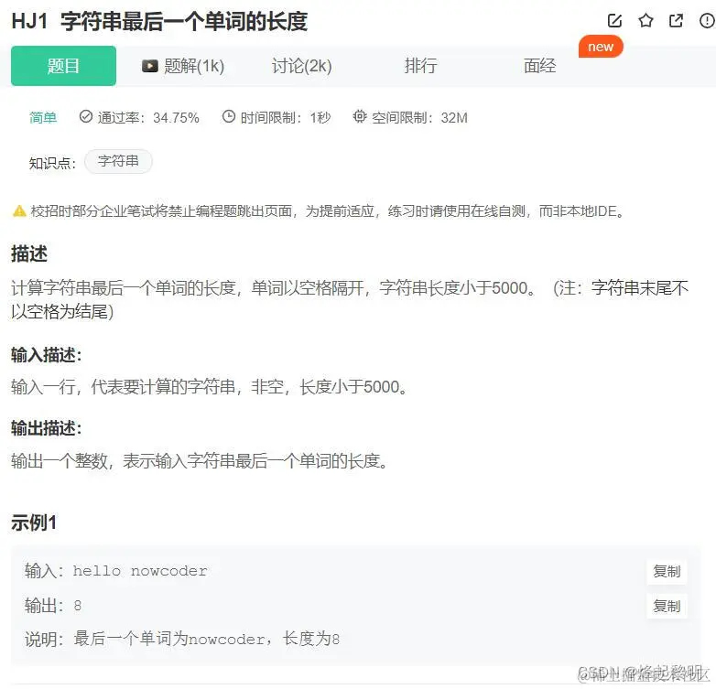Open the 题解(1k) tab

pyautogui.click(x=183, y=66)
